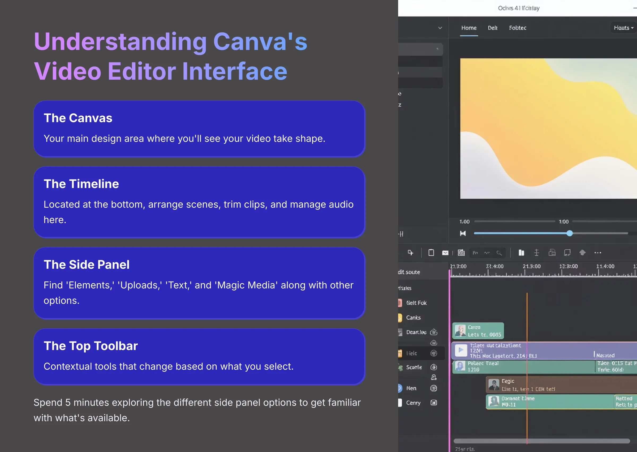This screenshot has height=452, width=637.
Task: Click the vertical align icon in timeline toolbar
Action: 537,253
